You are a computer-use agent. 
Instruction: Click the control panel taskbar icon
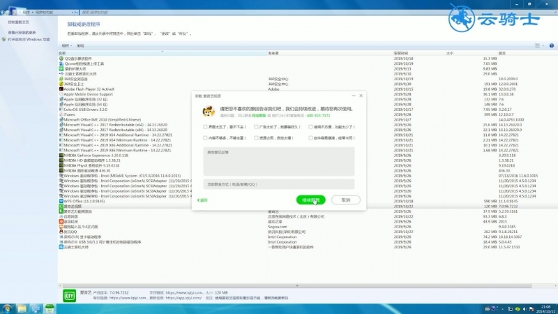36,308
